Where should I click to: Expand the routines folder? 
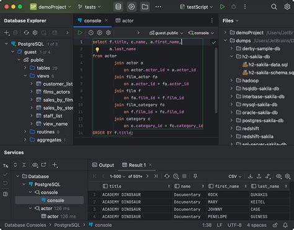click(x=25, y=131)
